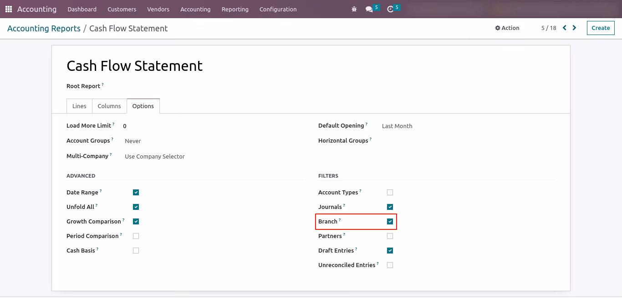Viewport: 622px width, 298px height.
Task: Click the debug bug icon
Action: [354, 9]
